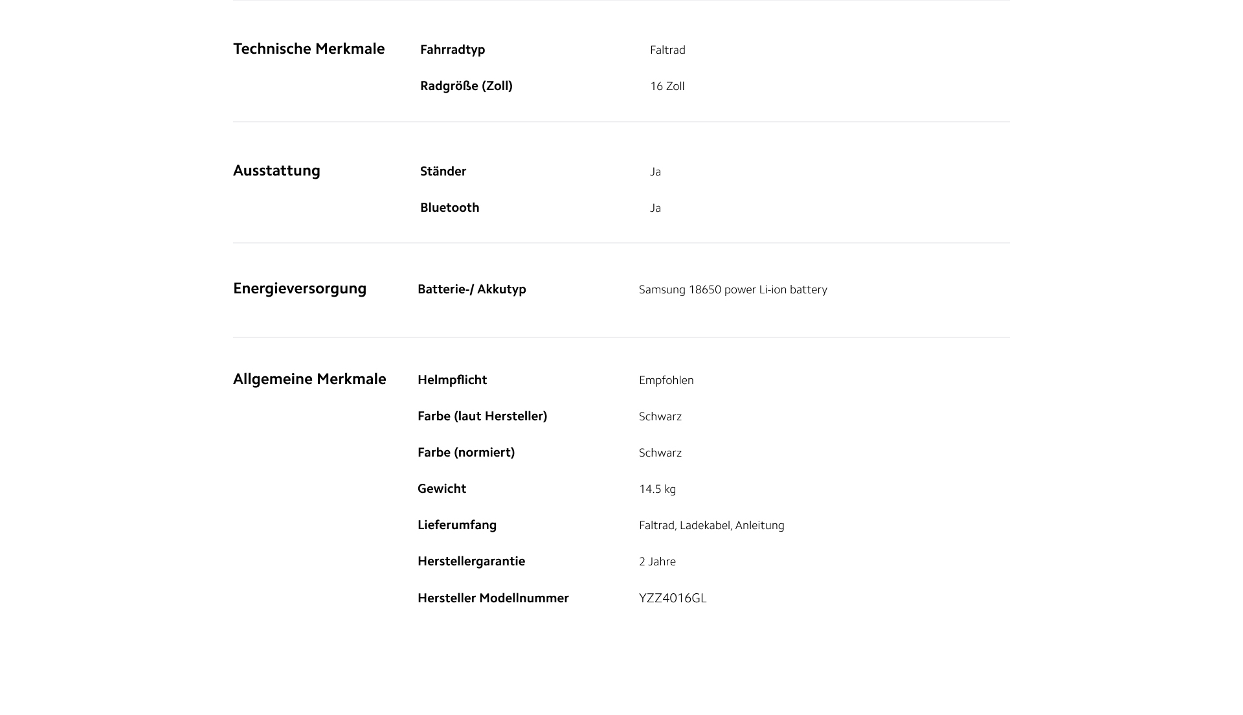This screenshot has height=715, width=1243.
Task: Select the Herstellergarantie label
Action: (471, 562)
